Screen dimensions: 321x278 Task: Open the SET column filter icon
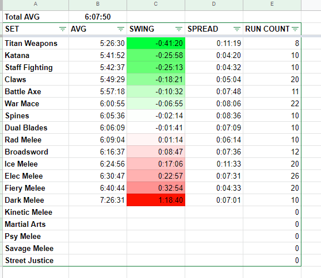click(63, 29)
